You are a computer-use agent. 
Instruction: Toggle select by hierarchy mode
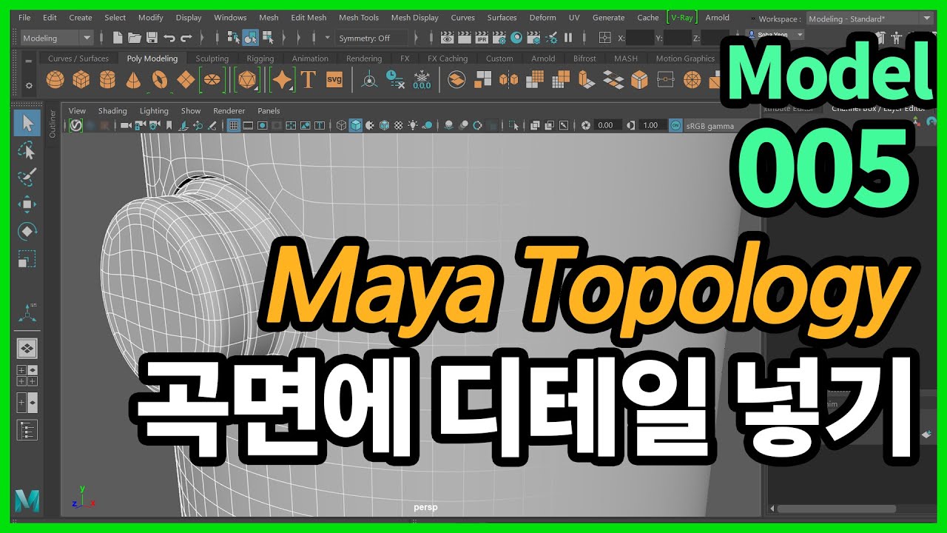pyautogui.click(x=232, y=37)
